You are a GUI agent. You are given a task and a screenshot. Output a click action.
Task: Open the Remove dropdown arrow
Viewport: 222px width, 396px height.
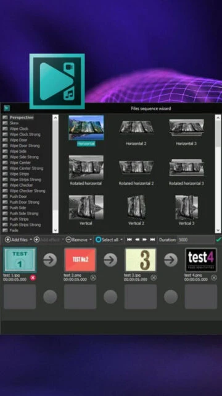[91, 239]
